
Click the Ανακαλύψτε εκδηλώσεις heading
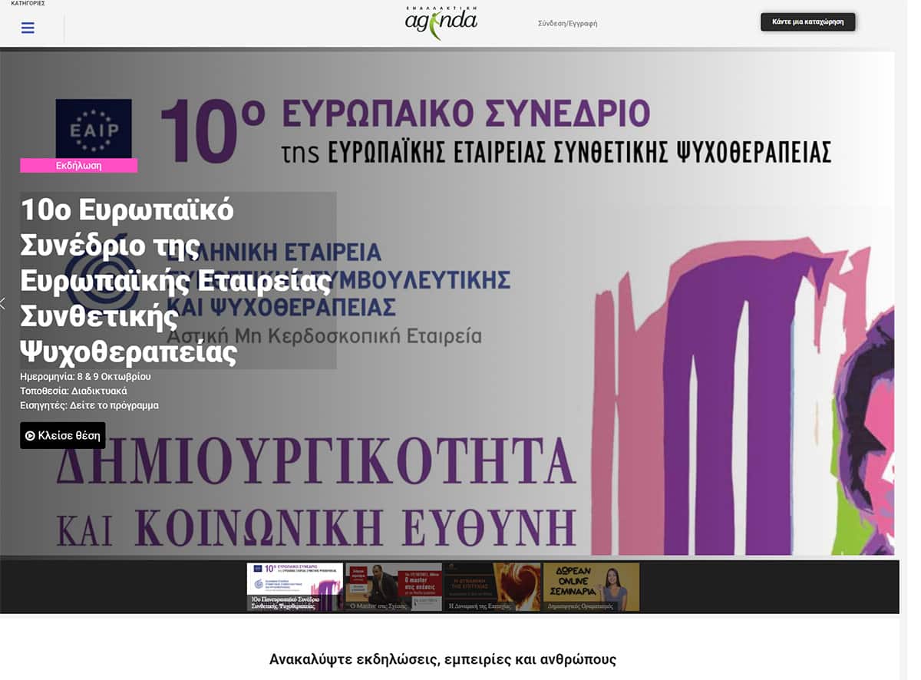(443, 659)
